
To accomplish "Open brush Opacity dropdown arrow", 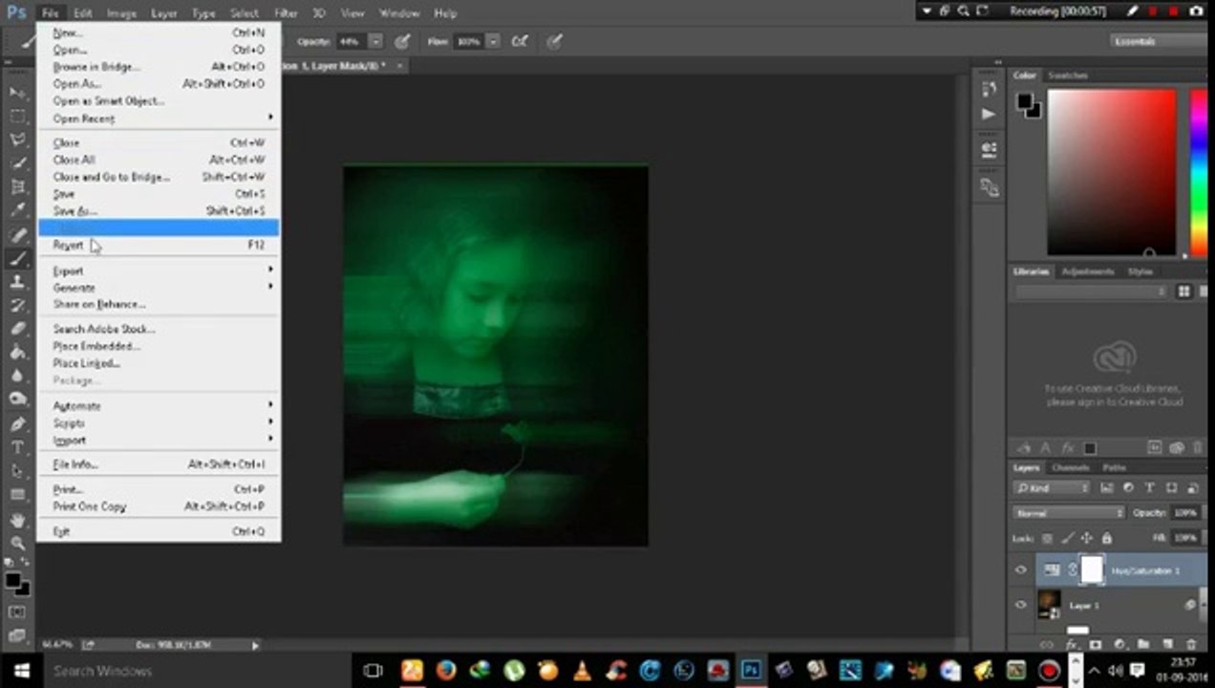I will tap(375, 41).
